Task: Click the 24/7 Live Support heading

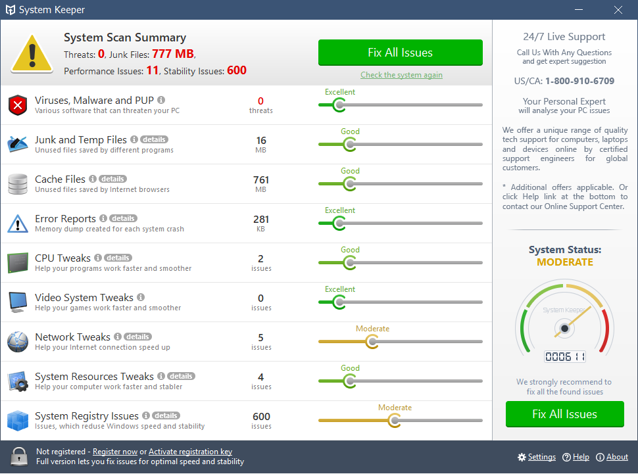Action: point(564,37)
